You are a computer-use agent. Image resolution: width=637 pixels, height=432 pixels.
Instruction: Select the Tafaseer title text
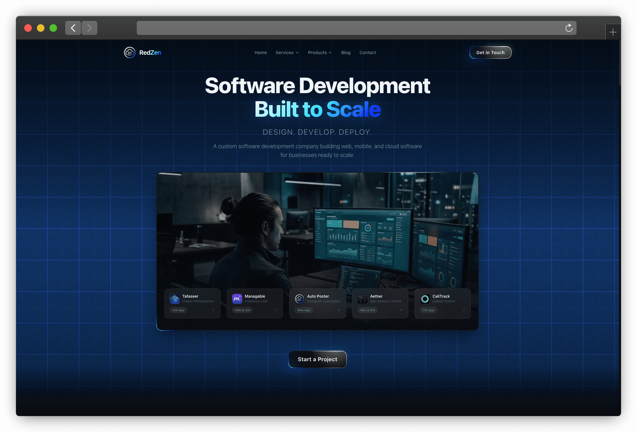point(190,296)
